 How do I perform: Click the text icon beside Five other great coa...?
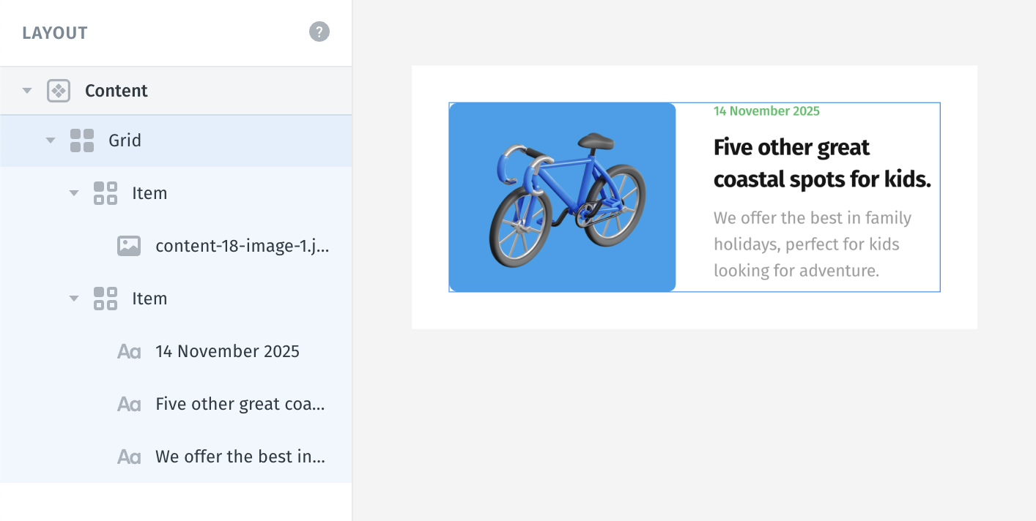tap(129, 405)
